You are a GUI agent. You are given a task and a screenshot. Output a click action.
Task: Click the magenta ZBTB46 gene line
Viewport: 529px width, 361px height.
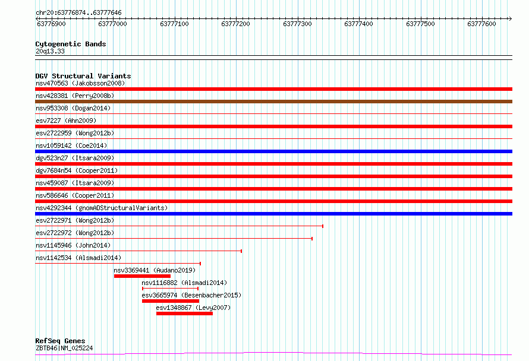[273, 354]
